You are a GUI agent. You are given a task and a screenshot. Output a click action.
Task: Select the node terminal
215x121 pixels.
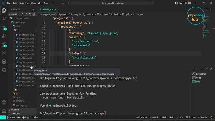point(197,78)
